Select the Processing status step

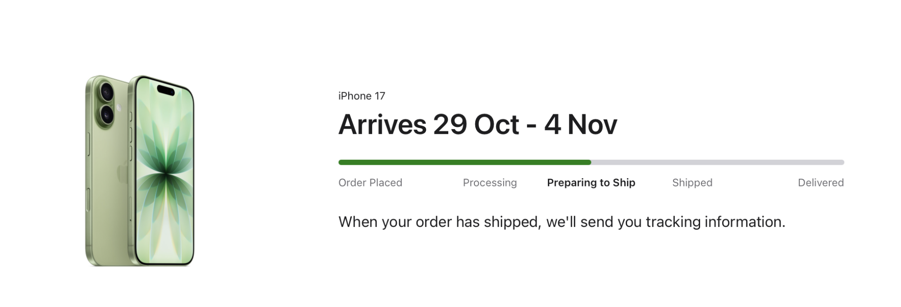click(490, 183)
